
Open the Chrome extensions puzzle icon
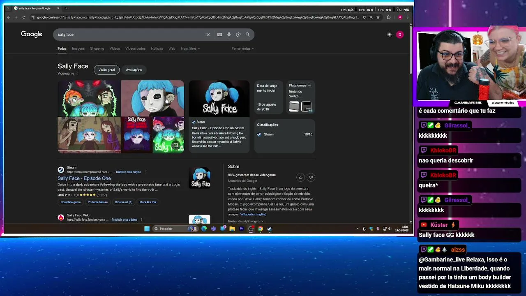pos(389,17)
